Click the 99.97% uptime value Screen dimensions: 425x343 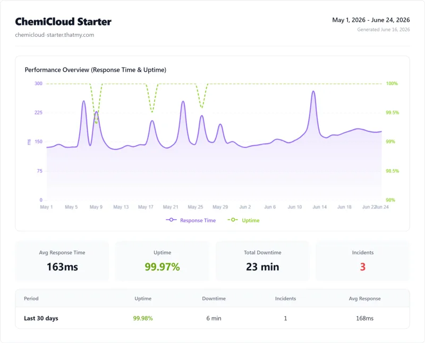162,267
